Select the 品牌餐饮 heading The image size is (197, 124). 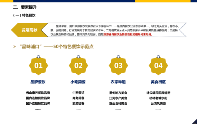tap(38, 82)
